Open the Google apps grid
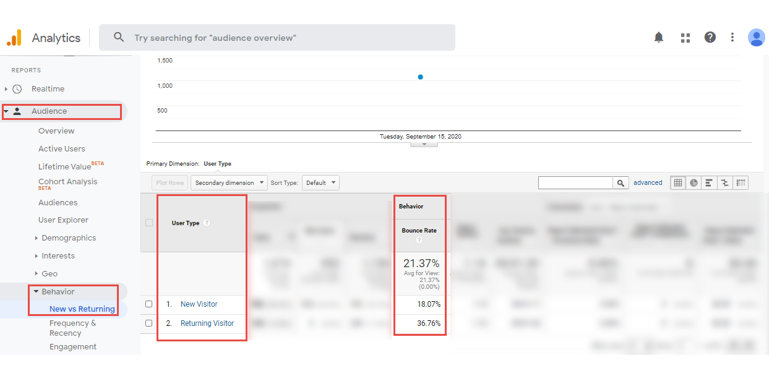The width and height of the screenshot is (769, 376). point(685,38)
